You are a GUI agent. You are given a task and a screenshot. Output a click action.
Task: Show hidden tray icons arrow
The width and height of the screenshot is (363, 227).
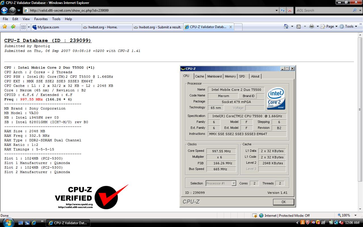(297, 223)
